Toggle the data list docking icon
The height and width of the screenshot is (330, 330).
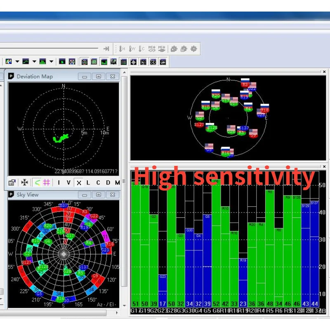coord(123,62)
